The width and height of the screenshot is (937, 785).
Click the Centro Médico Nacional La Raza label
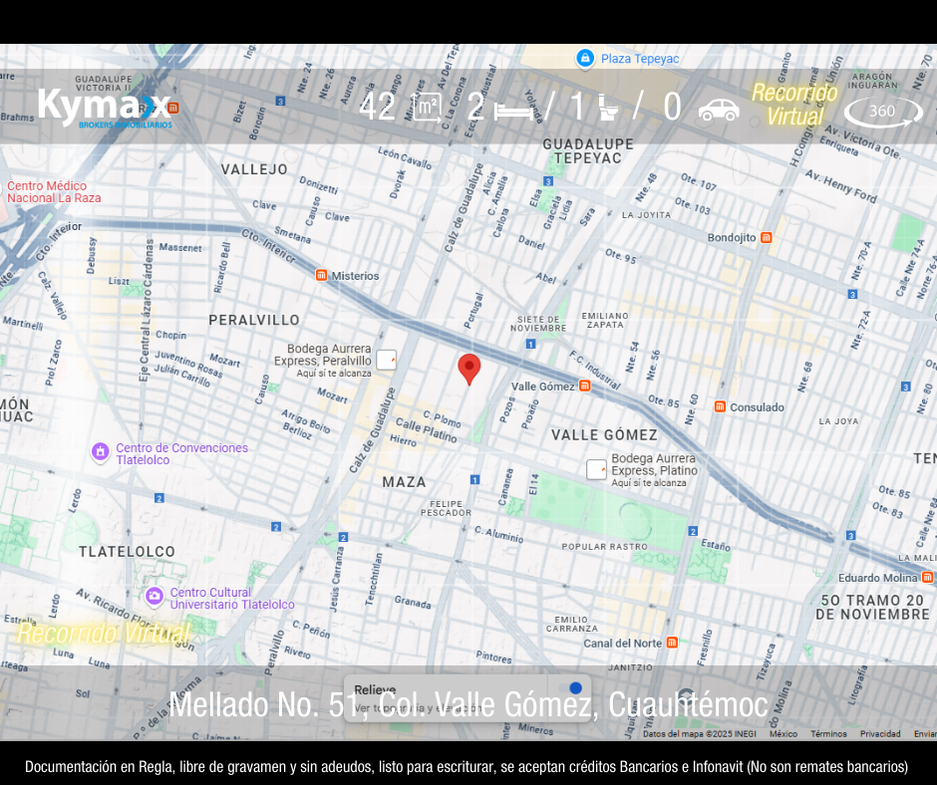coord(54,192)
